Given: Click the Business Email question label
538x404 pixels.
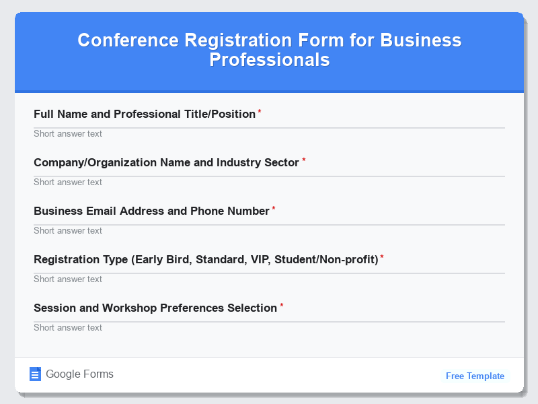Looking at the screenshot, I should pos(151,211).
